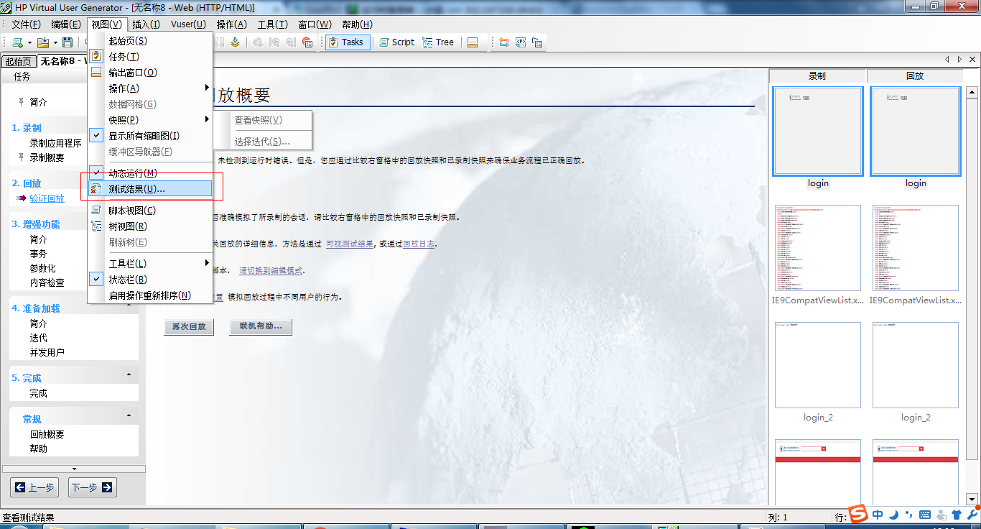Click 请切换到编辑模式 link
The height and width of the screenshot is (529, 981).
click(271, 270)
